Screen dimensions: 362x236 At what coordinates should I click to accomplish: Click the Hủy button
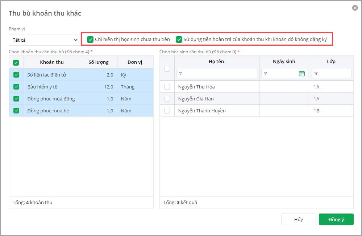pos(299,219)
